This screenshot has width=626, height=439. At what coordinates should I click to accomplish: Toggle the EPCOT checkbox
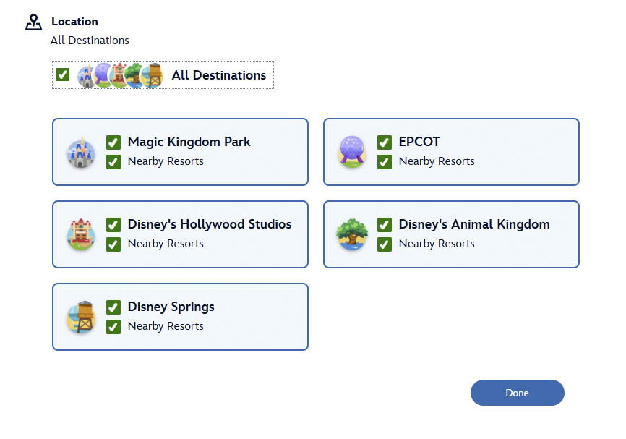coord(384,142)
